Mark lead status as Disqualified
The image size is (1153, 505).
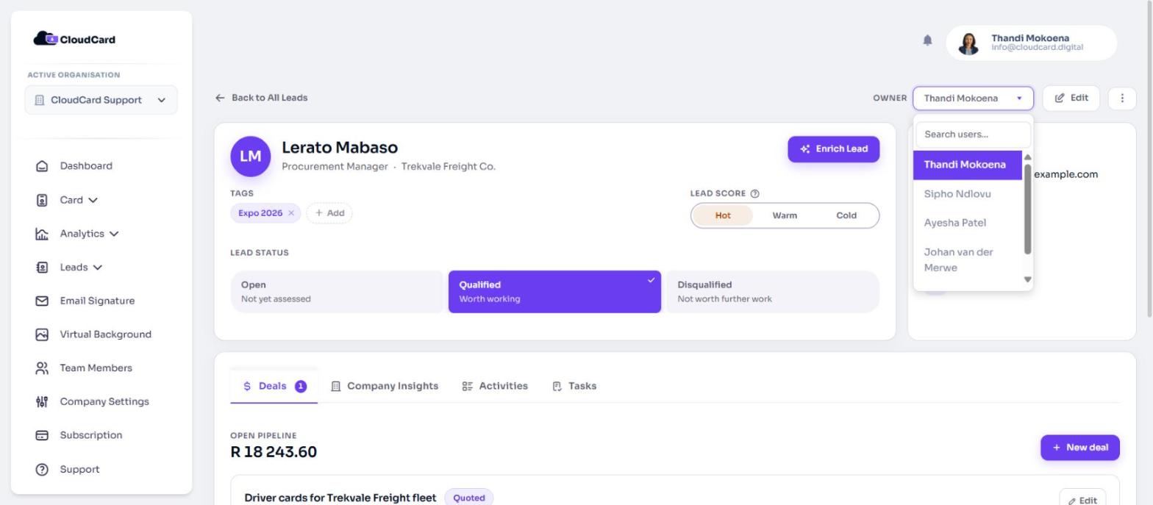[772, 292]
